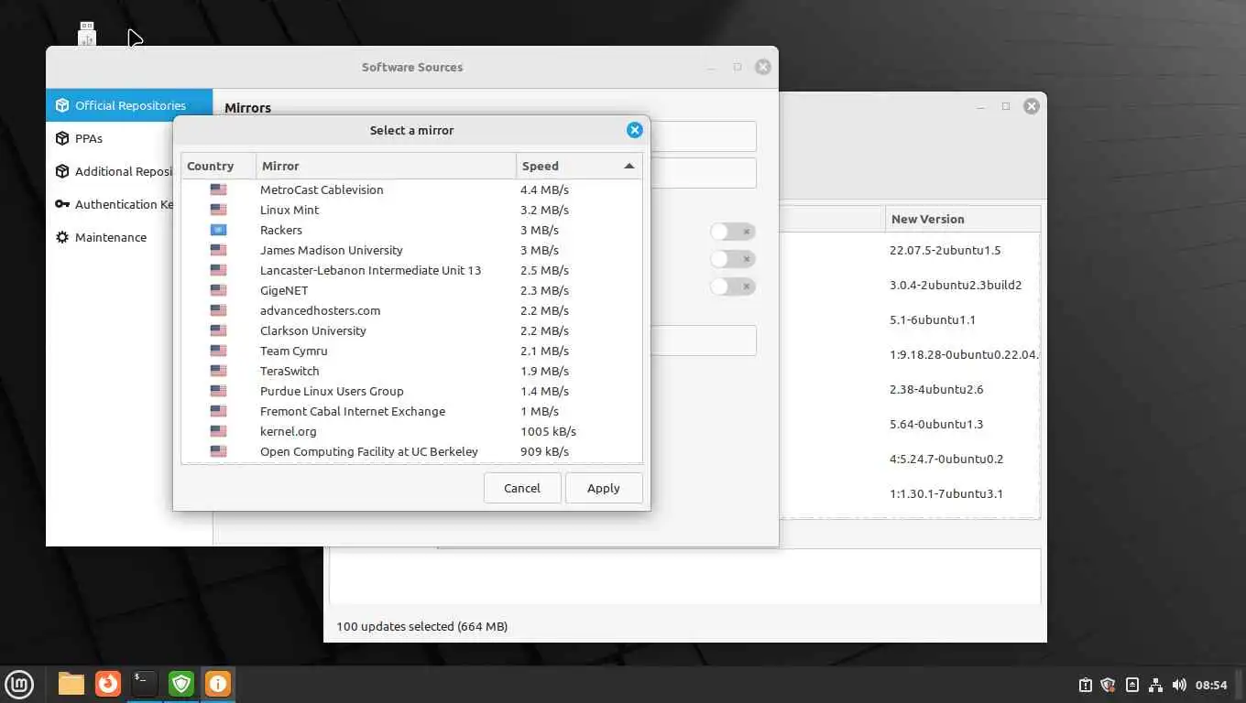Select the kernel.org mirror
1246x703 pixels.
pos(411,431)
